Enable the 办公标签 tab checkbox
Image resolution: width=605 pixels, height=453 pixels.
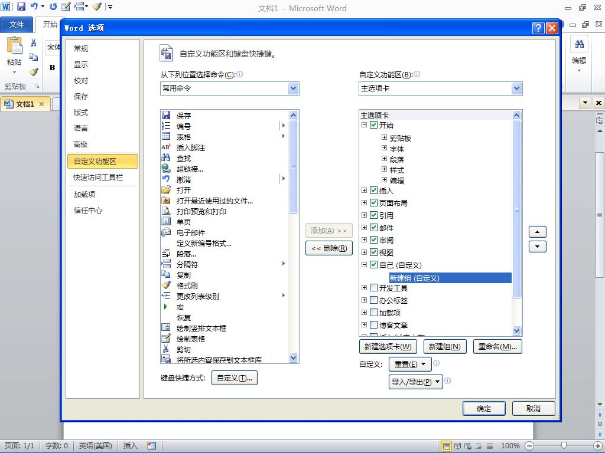click(373, 300)
